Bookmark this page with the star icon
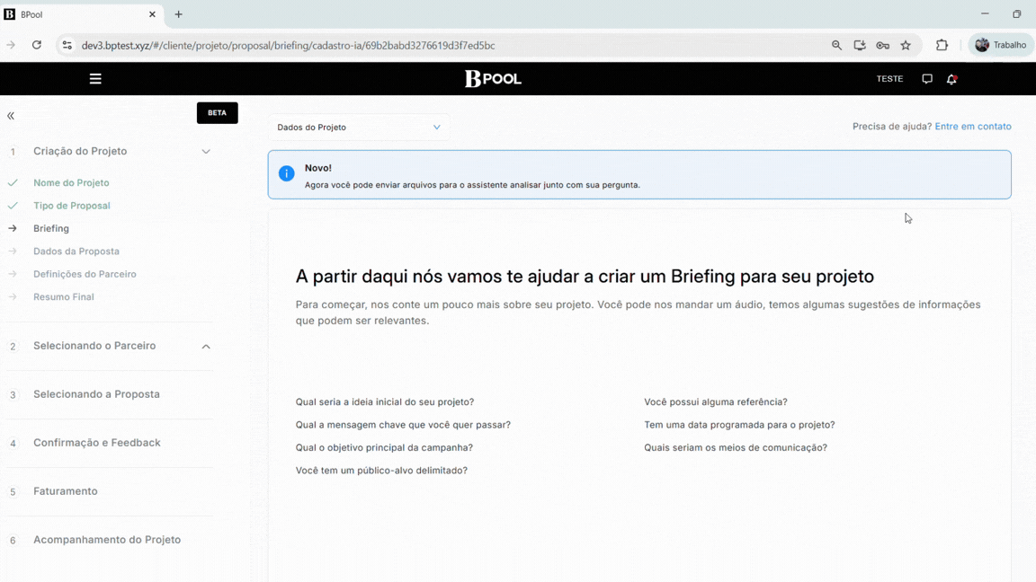1036x582 pixels. (x=906, y=45)
